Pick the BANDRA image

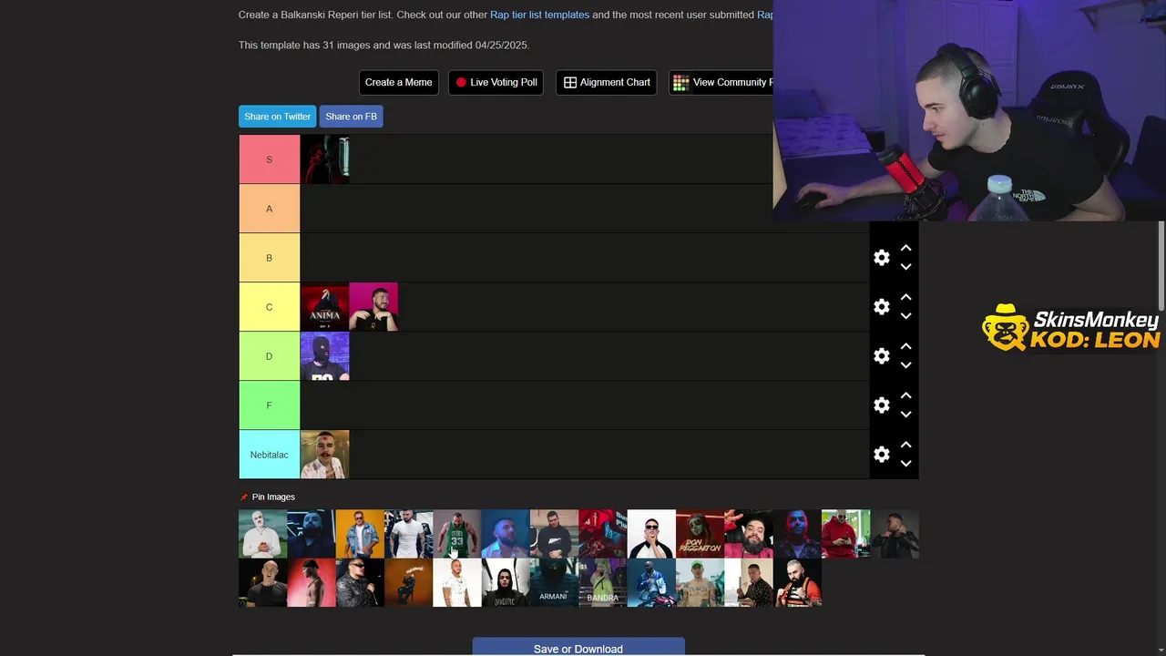click(603, 582)
